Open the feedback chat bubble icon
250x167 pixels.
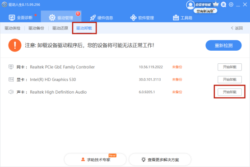point(223,5)
